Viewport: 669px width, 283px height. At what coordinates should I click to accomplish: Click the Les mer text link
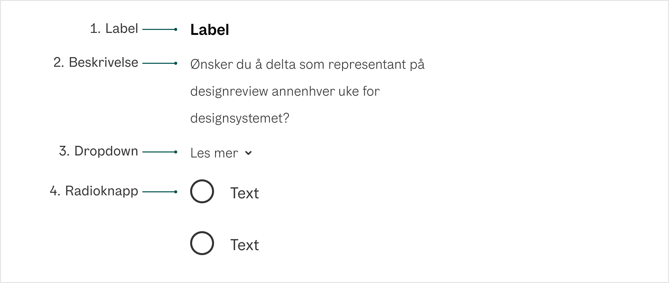pyautogui.click(x=214, y=153)
